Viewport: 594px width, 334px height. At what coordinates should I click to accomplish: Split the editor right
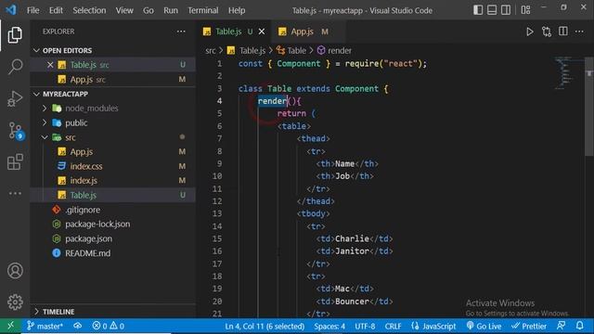point(563,32)
